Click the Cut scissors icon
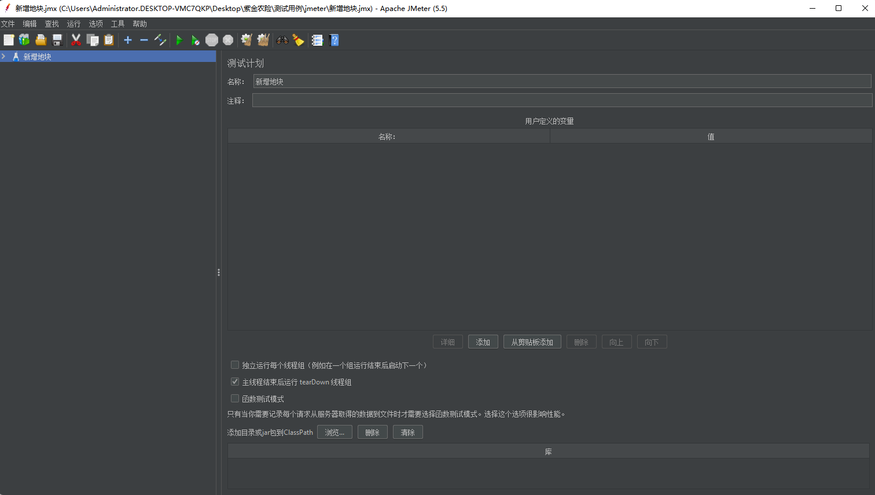Screen dimensions: 875x495 click(x=76, y=40)
